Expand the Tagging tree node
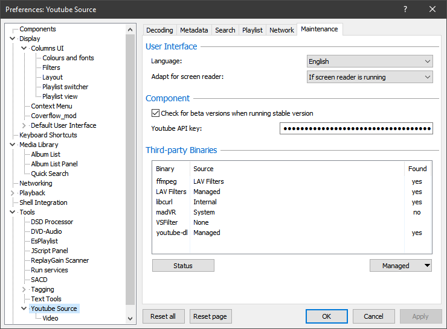This screenshot has height=329, width=447. 25,289
